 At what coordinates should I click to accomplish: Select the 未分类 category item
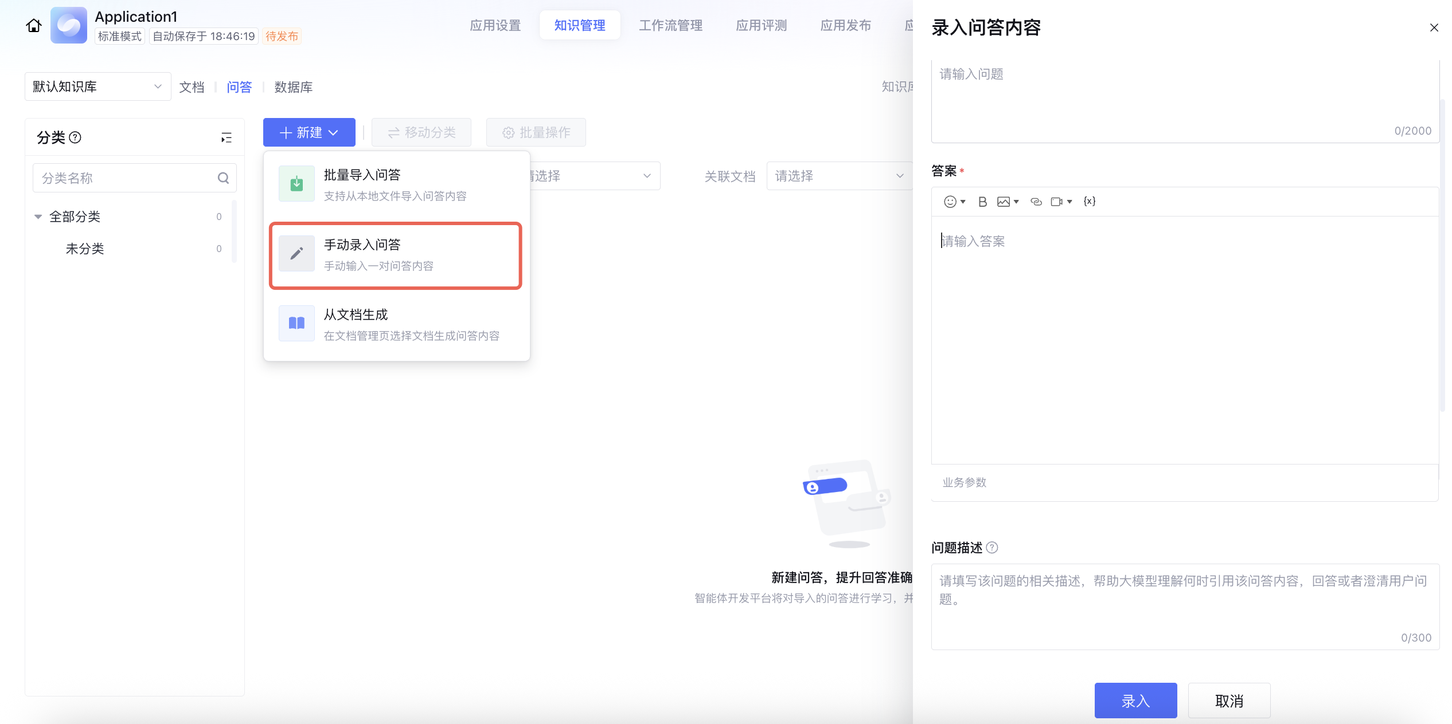(85, 249)
